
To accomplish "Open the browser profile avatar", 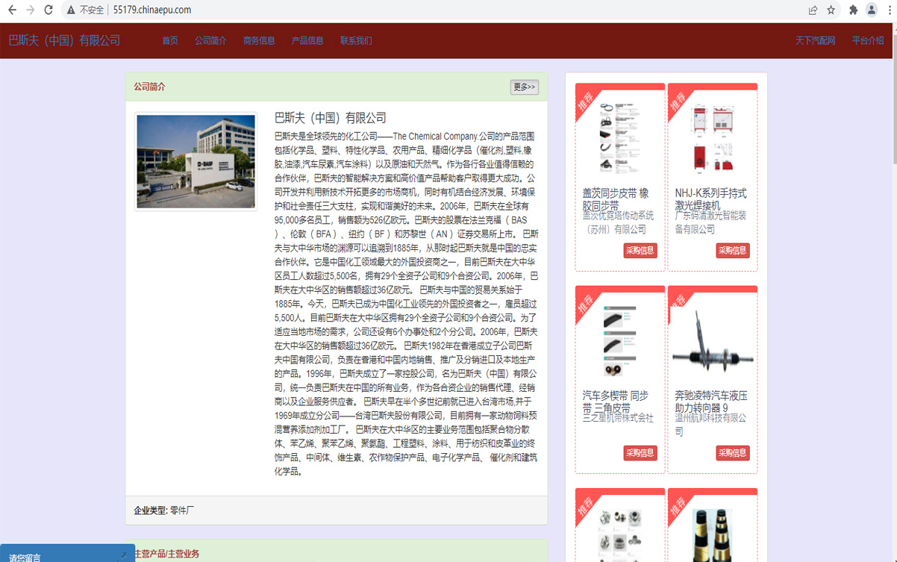I will pyautogui.click(x=871, y=10).
